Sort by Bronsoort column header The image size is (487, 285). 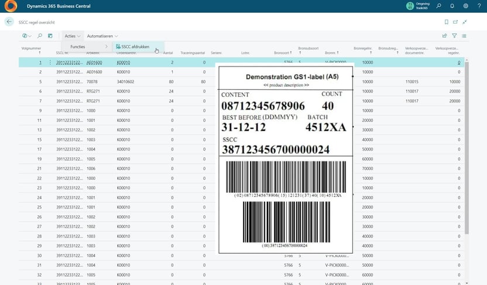283,53
